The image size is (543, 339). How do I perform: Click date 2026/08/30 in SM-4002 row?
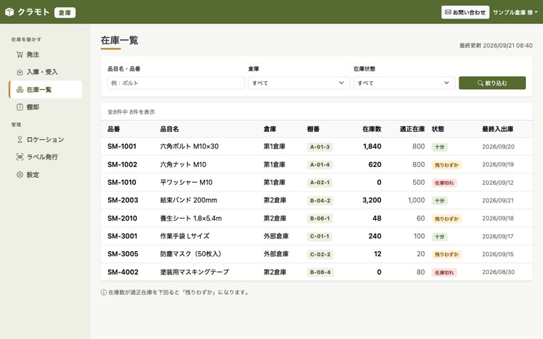pyautogui.click(x=498, y=272)
